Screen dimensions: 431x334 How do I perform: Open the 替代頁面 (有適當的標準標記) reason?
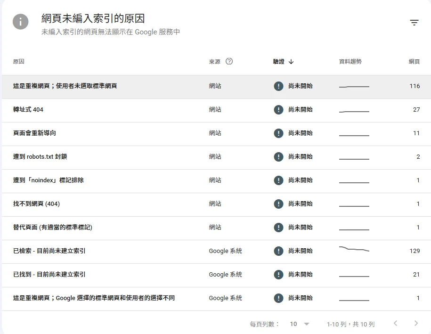click(x=52, y=228)
